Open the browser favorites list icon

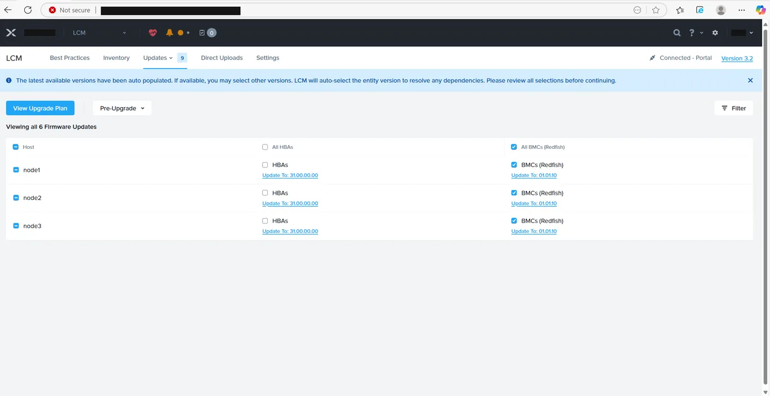pyautogui.click(x=680, y=10)
